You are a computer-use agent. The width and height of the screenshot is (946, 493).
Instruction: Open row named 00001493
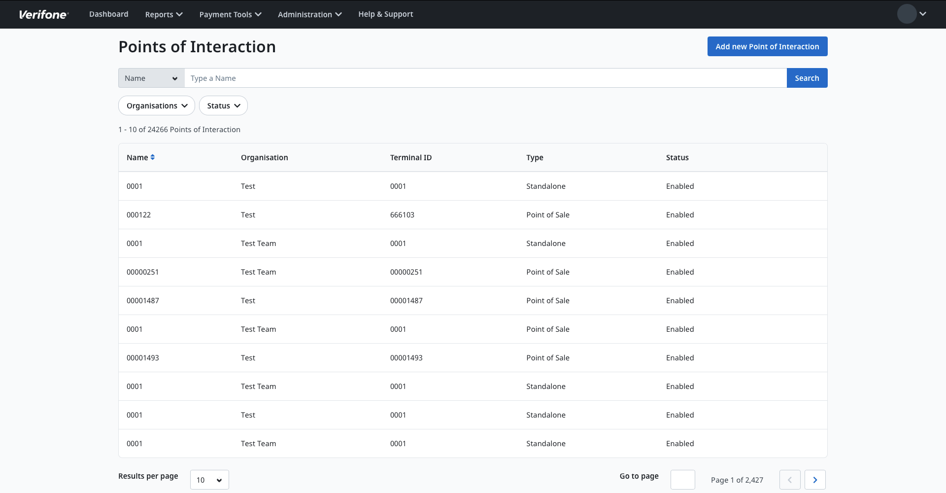click(473, 358)
